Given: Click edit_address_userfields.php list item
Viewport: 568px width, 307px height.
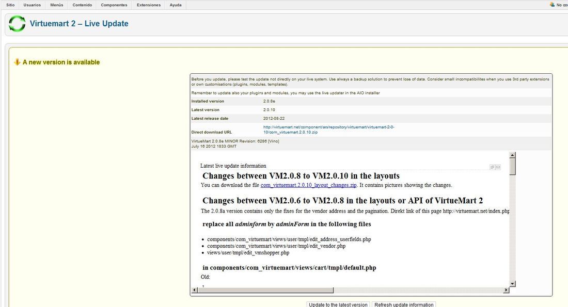Looking at the screenshot, I should click(289, 239).
